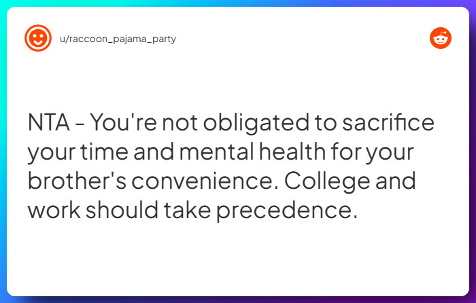Click the Reddit Snoo logo icon
The height and width of the screenshot is (303, 476).
pyautogui.click(x=441, y=38)
